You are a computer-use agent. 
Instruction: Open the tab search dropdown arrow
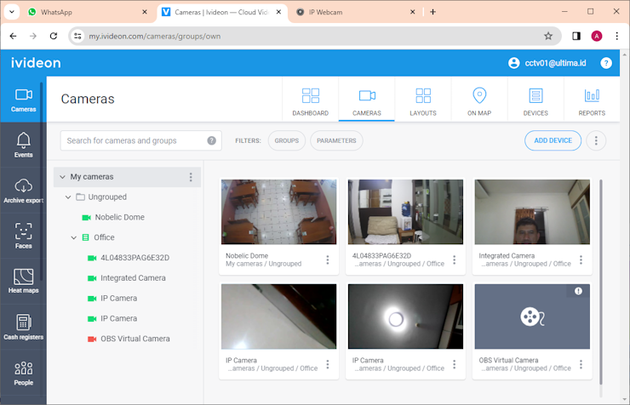(x=12, y=12)
